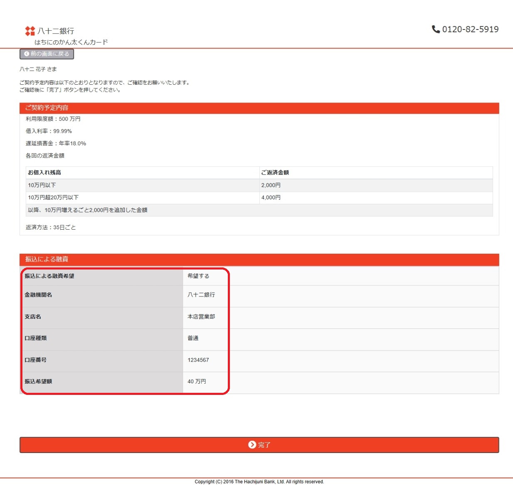Click the ご確認後に「完了」ボタン instruction line

[x=71, y=90]
